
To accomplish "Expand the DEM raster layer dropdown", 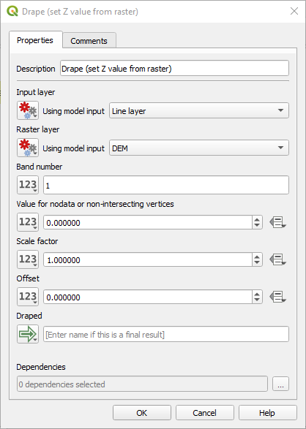I will tap(199, 148).
